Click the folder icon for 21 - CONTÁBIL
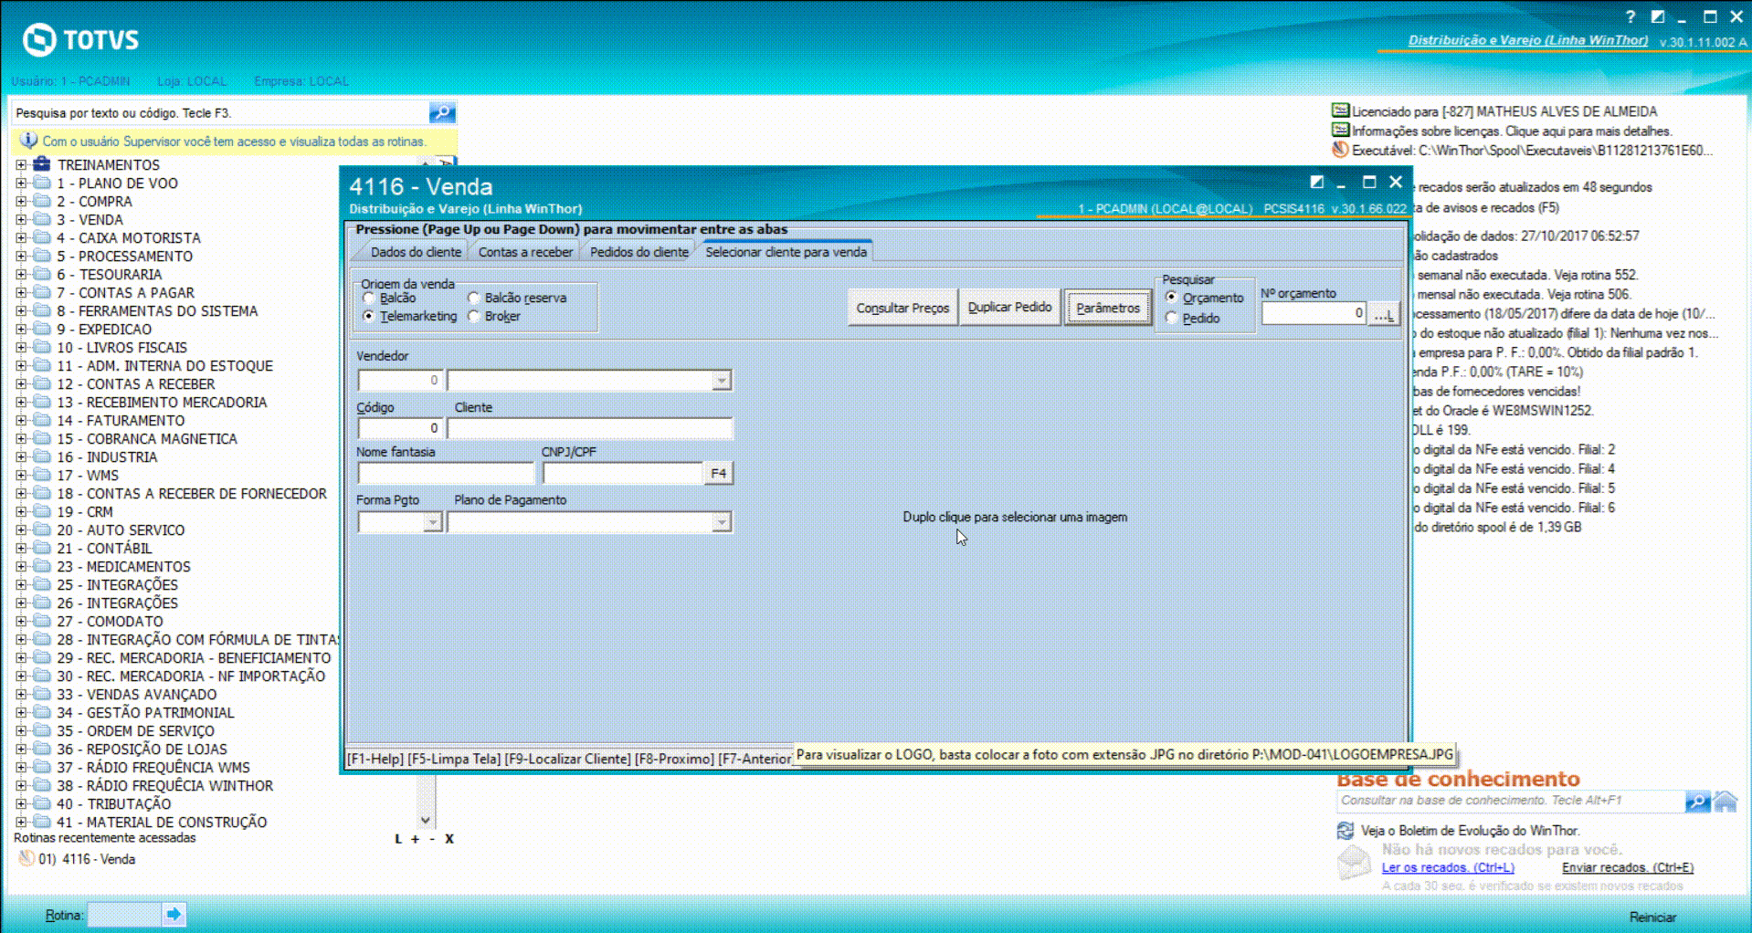 (42, 548)
